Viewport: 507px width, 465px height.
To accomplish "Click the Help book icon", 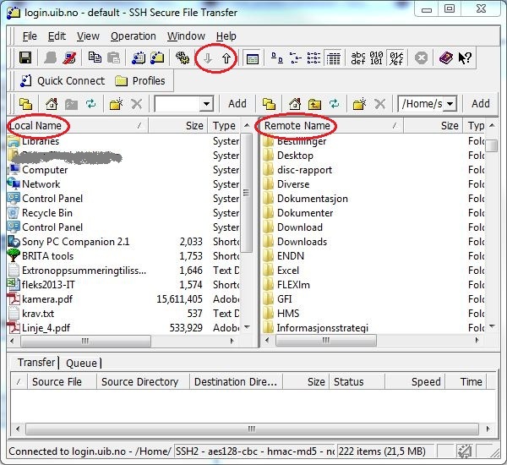I will [445, 58].
